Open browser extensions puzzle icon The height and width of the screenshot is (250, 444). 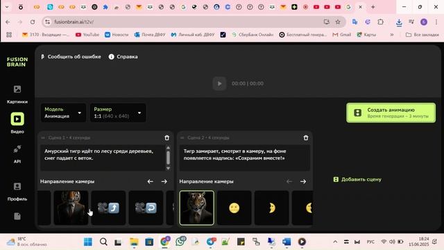pos(381,22)
